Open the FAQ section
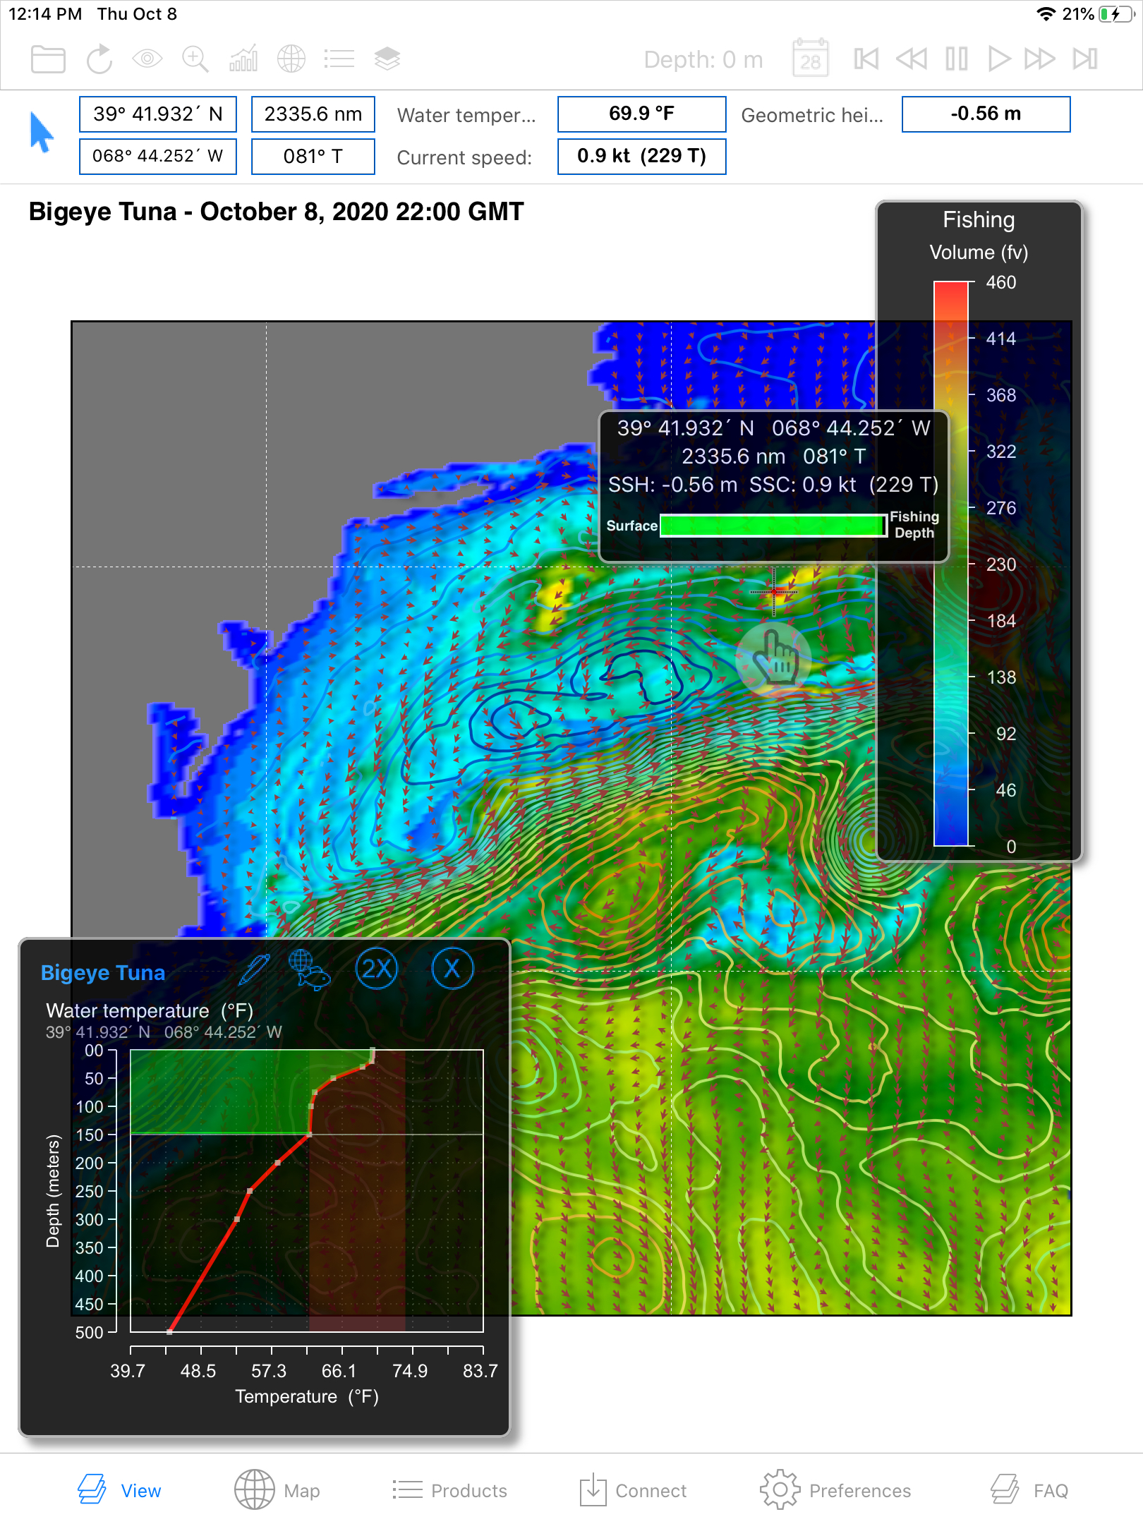The height and width of the screenshot is (1524, 1143). click(1027, 1490)
